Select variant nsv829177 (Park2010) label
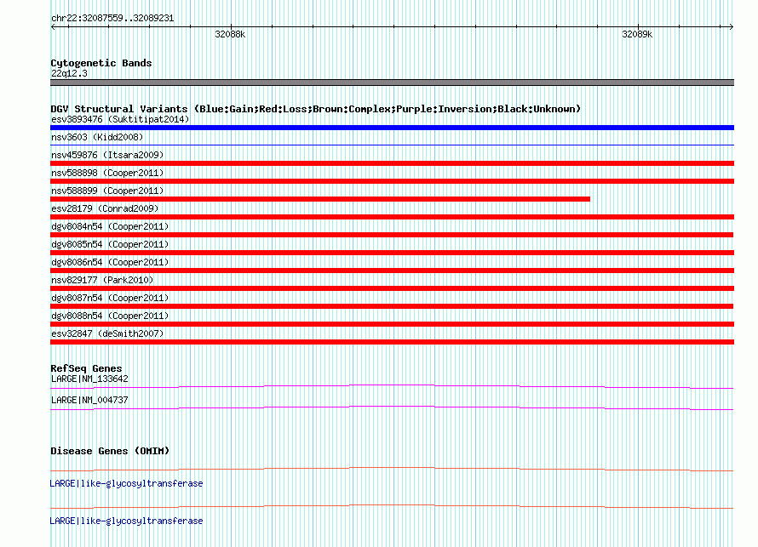Image resolution: width=758 pixels, height=547 pixels. 102,280
